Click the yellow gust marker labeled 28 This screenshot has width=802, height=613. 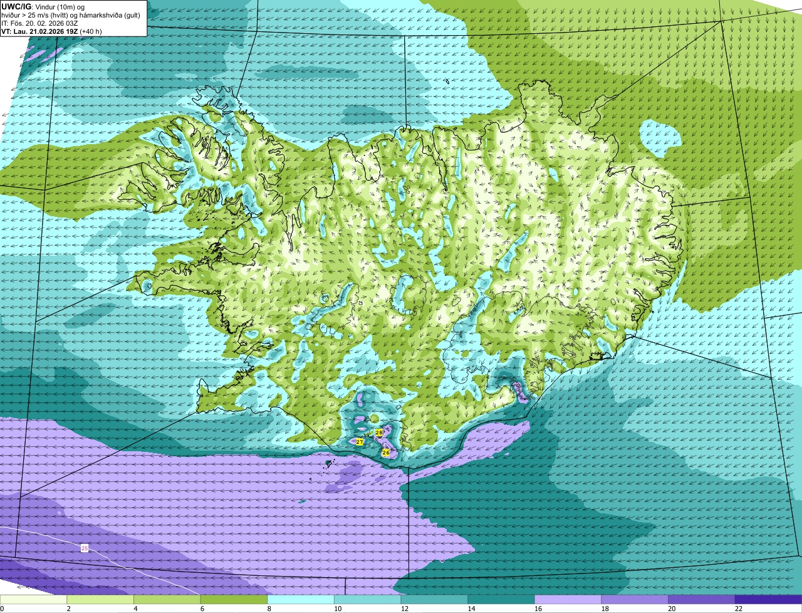379,432
